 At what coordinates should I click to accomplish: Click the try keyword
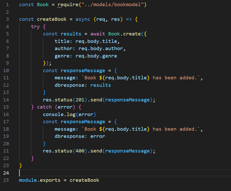click(x=35, y=27)
